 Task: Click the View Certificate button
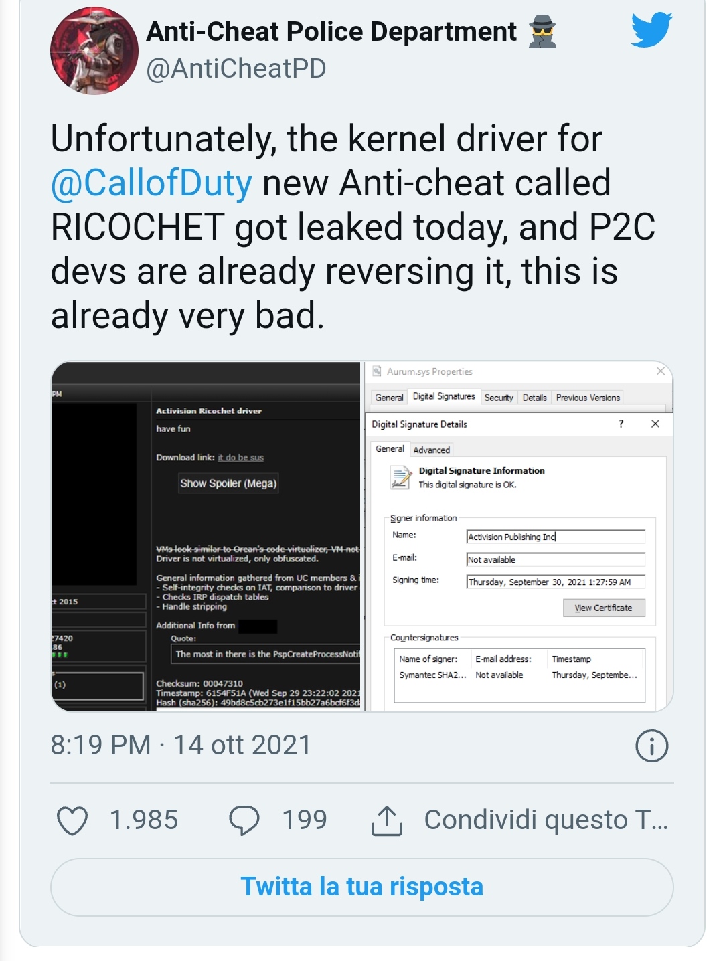pyautogui.click(x=603, y=608)
